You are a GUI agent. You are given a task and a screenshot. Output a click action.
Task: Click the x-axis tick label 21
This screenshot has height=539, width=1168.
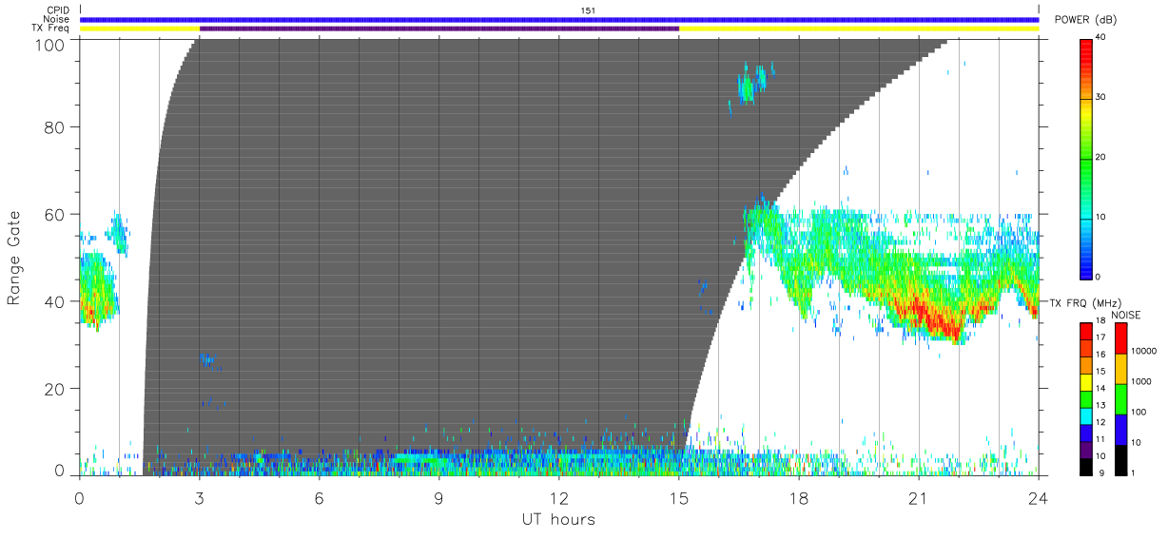(918, 497)
